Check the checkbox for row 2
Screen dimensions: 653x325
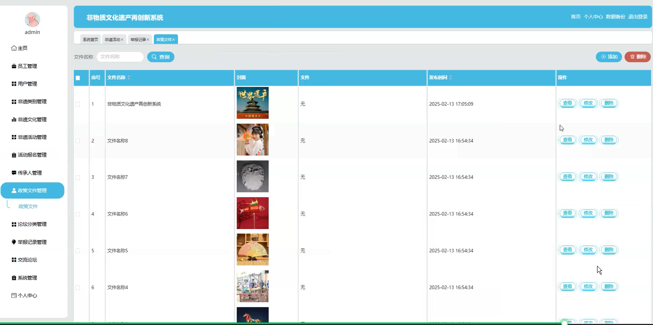[78, 141]
